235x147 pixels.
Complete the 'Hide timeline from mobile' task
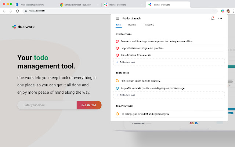117,55
